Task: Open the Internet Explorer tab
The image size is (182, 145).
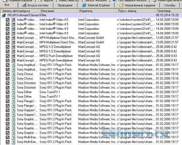Action: tap(96, 5)
